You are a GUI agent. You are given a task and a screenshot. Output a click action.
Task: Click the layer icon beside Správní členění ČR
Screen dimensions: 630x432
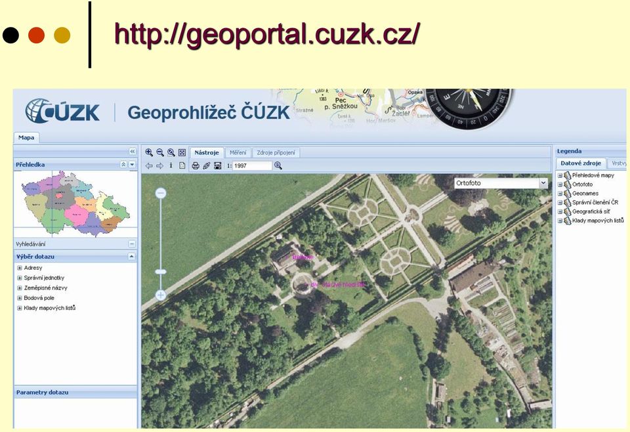pos(567,202)
